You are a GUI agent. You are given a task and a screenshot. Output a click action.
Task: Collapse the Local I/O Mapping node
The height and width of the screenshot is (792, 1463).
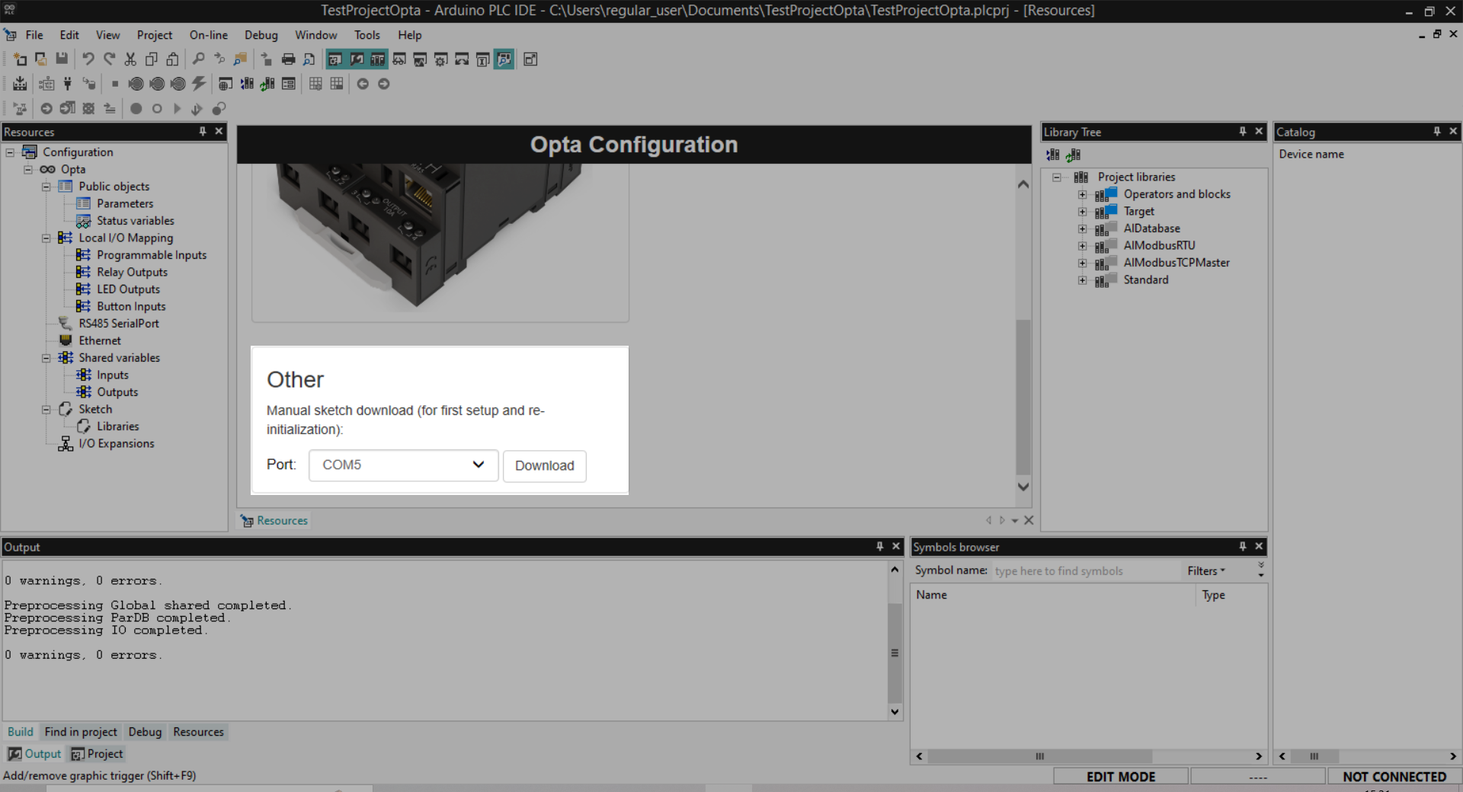click(x=46, y=238)
